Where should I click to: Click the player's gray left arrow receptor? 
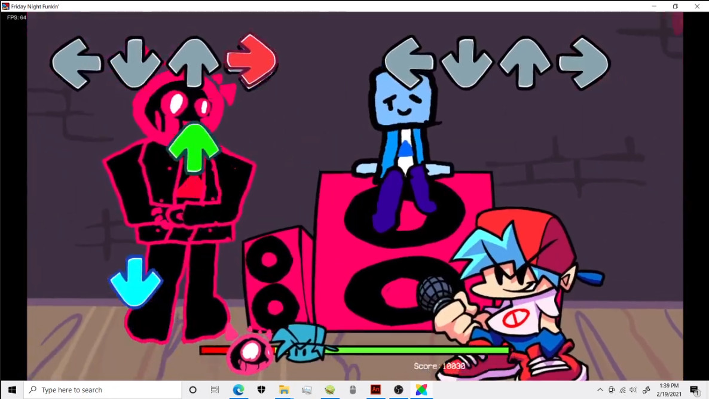(409, 62)
